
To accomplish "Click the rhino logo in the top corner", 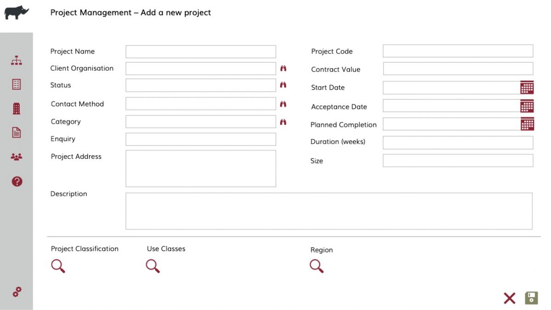I will coord(16,11).
